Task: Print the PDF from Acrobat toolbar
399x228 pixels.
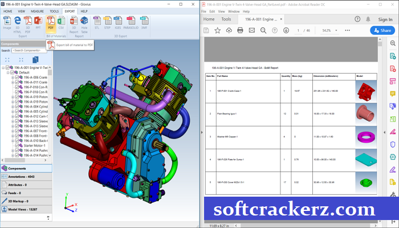Action: pos(240,30)
